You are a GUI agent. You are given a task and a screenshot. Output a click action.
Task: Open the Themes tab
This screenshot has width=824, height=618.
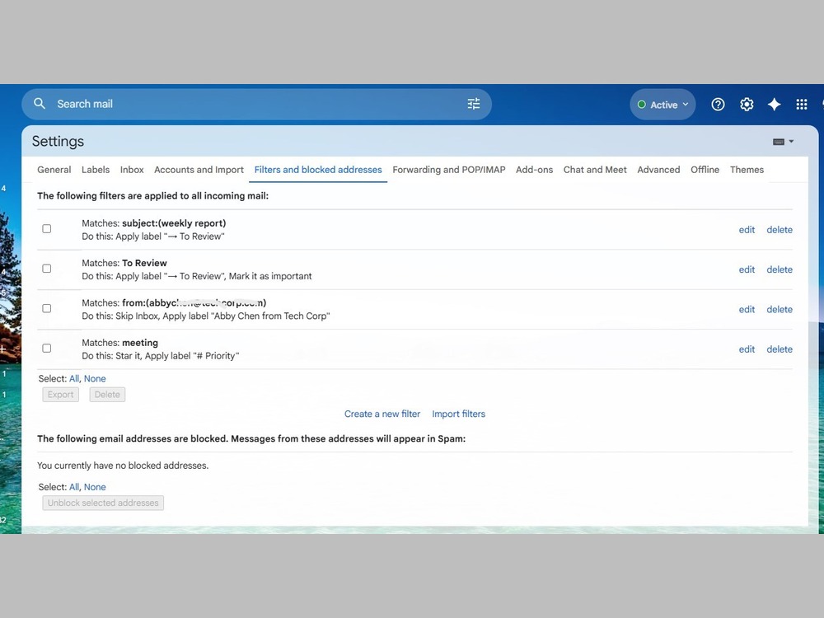click(747, 170)
